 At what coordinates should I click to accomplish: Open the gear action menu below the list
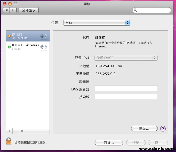[23, 131]
